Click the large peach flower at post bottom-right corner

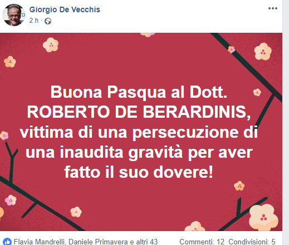tap(263, 217)
